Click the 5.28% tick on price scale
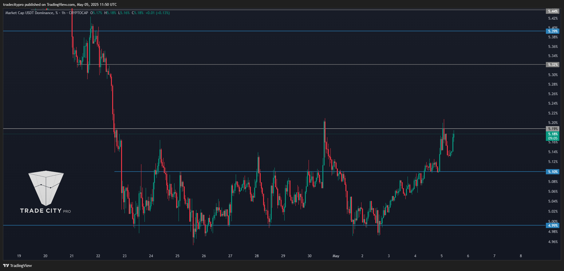Viewport: 564px width, 271px height. [x=553, y=84]
